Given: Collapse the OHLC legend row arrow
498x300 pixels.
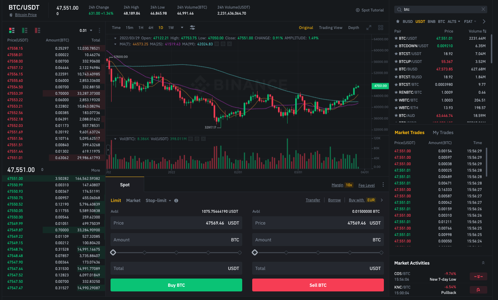Looking at the screenshot, I should (116, 38).
